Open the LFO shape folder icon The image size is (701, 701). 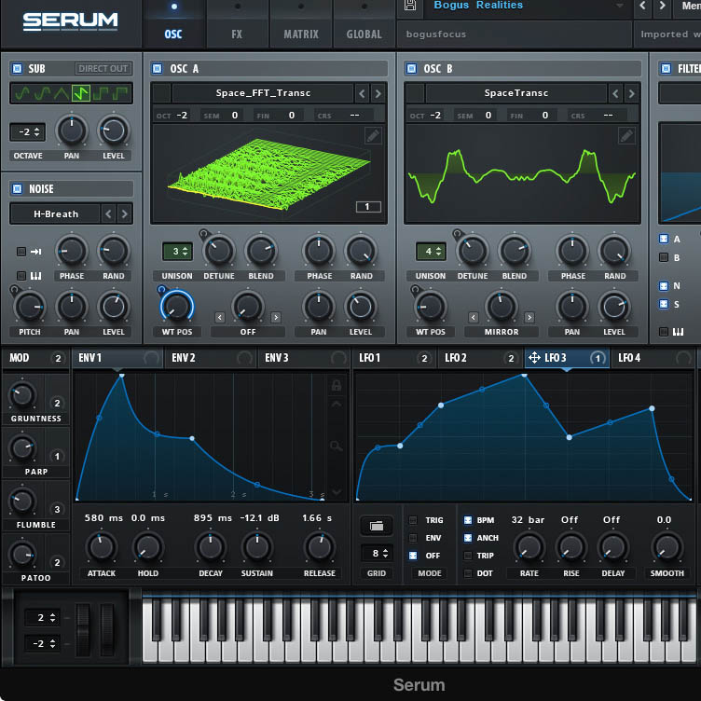377,526
